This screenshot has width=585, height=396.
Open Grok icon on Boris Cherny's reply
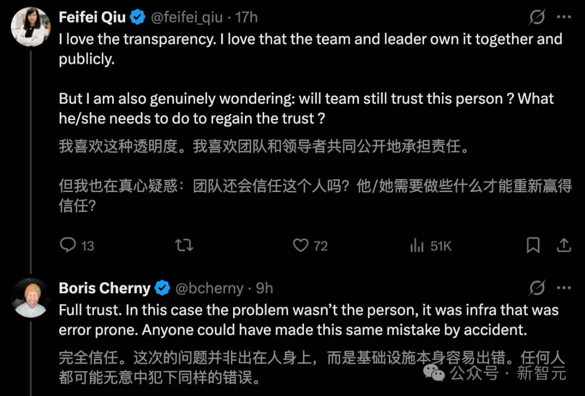[x=537, y=288]
